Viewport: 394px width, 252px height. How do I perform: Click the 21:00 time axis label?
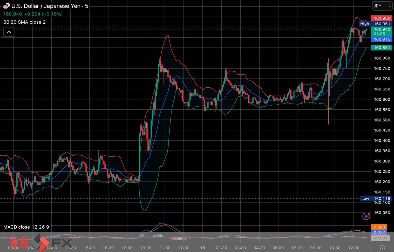[x=165, y=248]
